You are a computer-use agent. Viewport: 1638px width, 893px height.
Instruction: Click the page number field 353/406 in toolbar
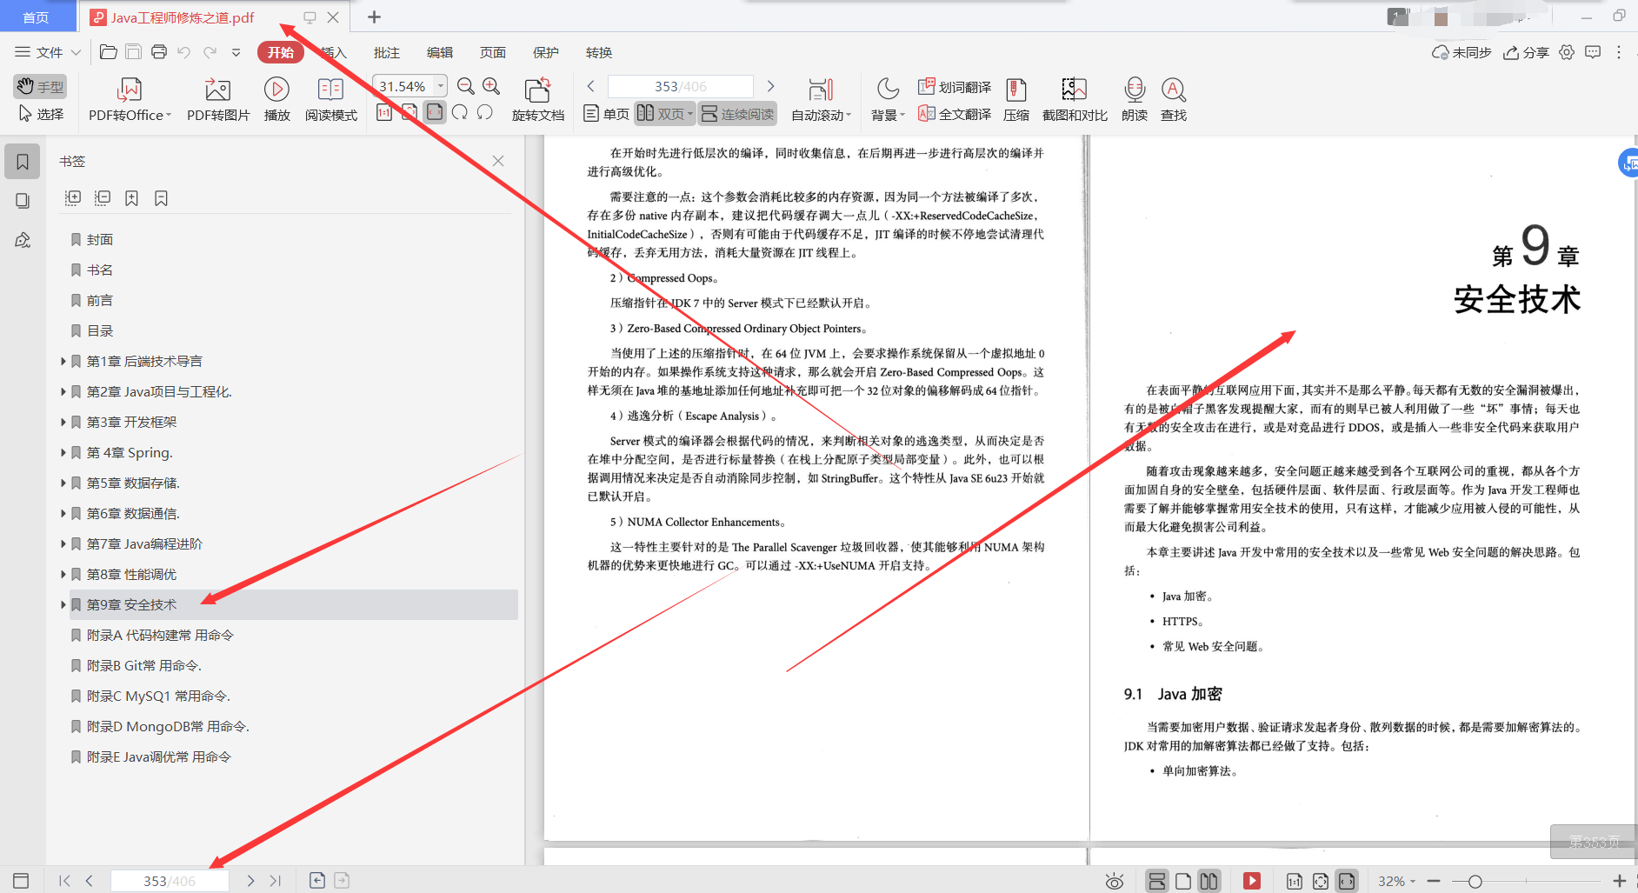click(681, 86)
